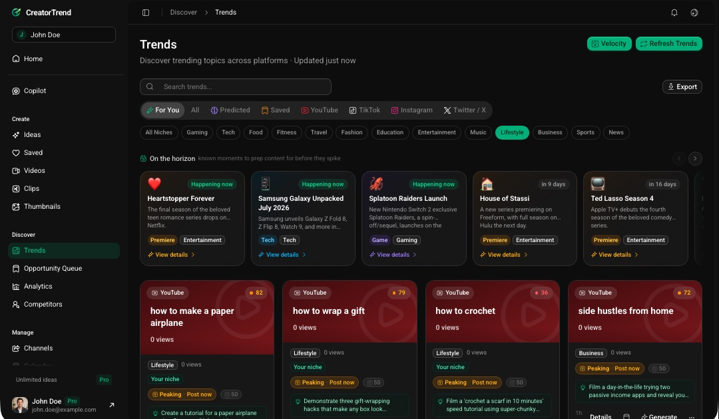This screenshot has width=719, height=419.
Task: Generate content for side hustles from home
Action: (x=658, y=416)
